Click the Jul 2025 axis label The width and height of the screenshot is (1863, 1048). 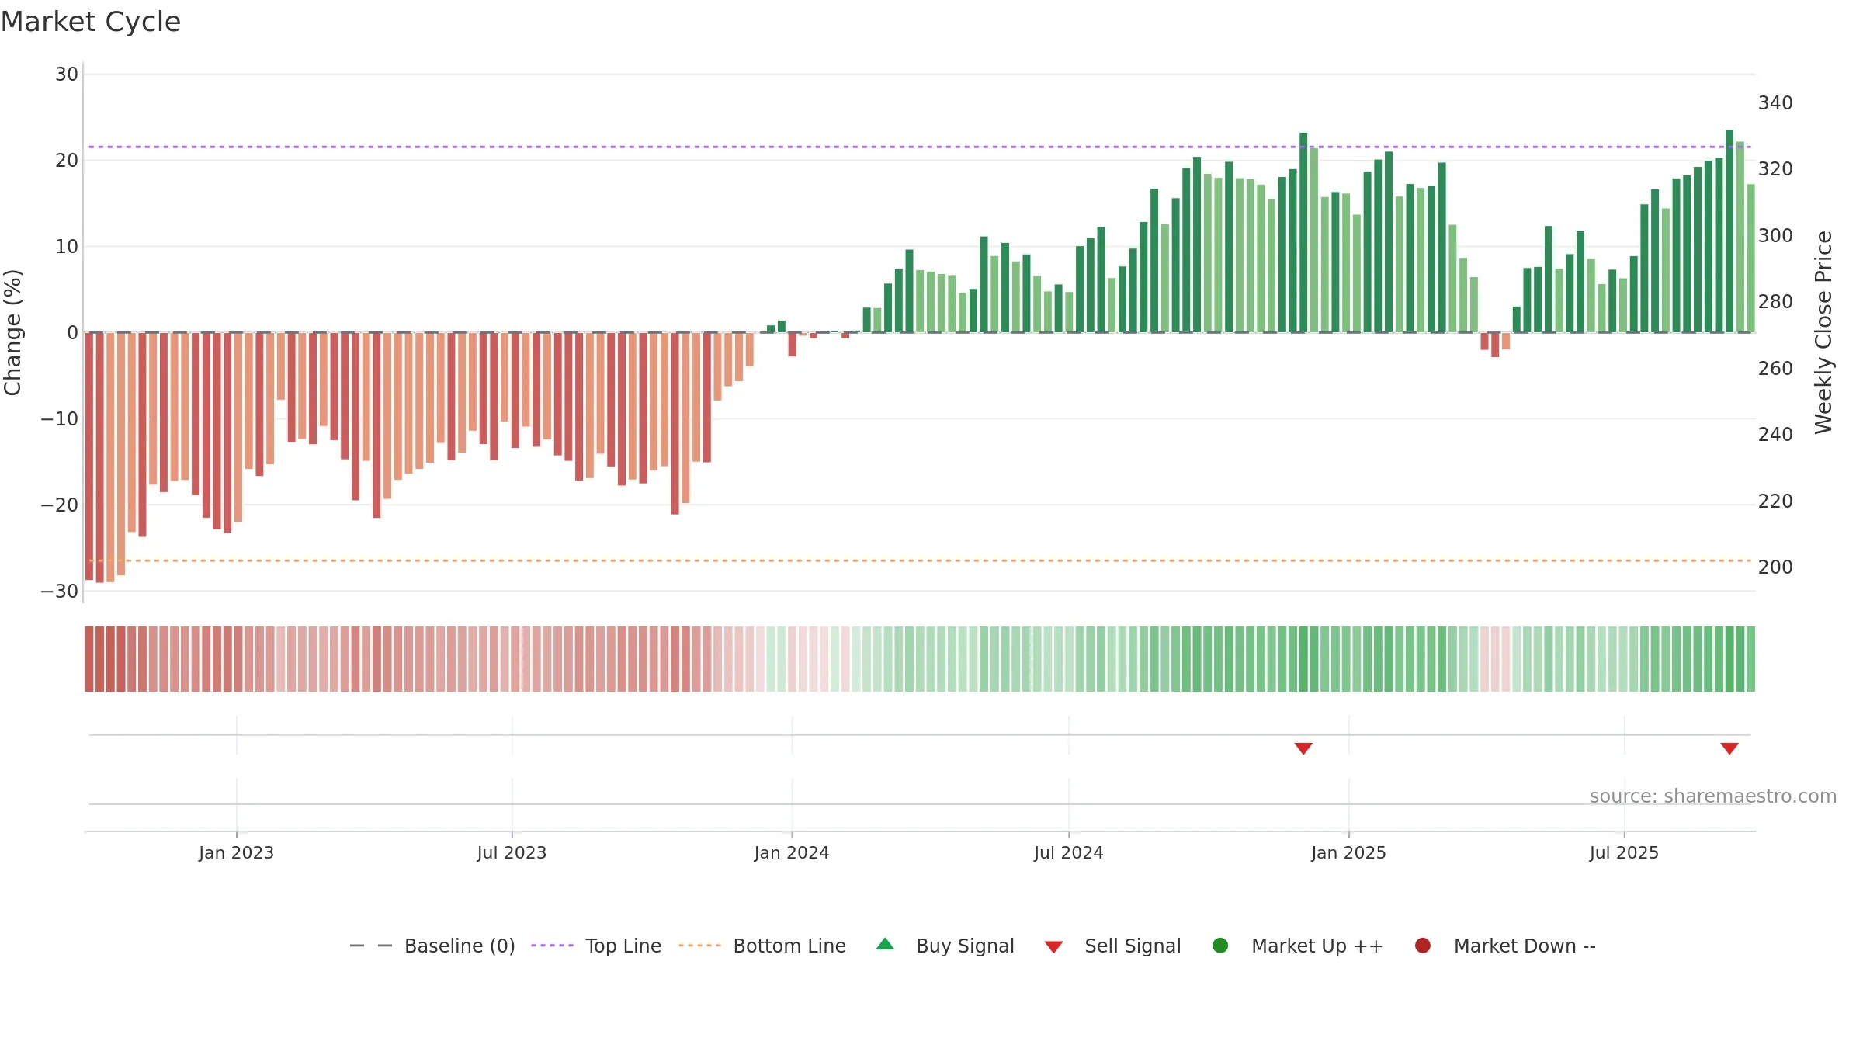(1624, 853)
